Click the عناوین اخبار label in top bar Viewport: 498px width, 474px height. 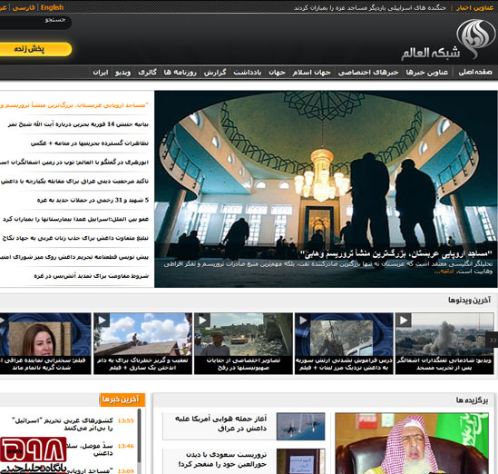pos(475,7)
